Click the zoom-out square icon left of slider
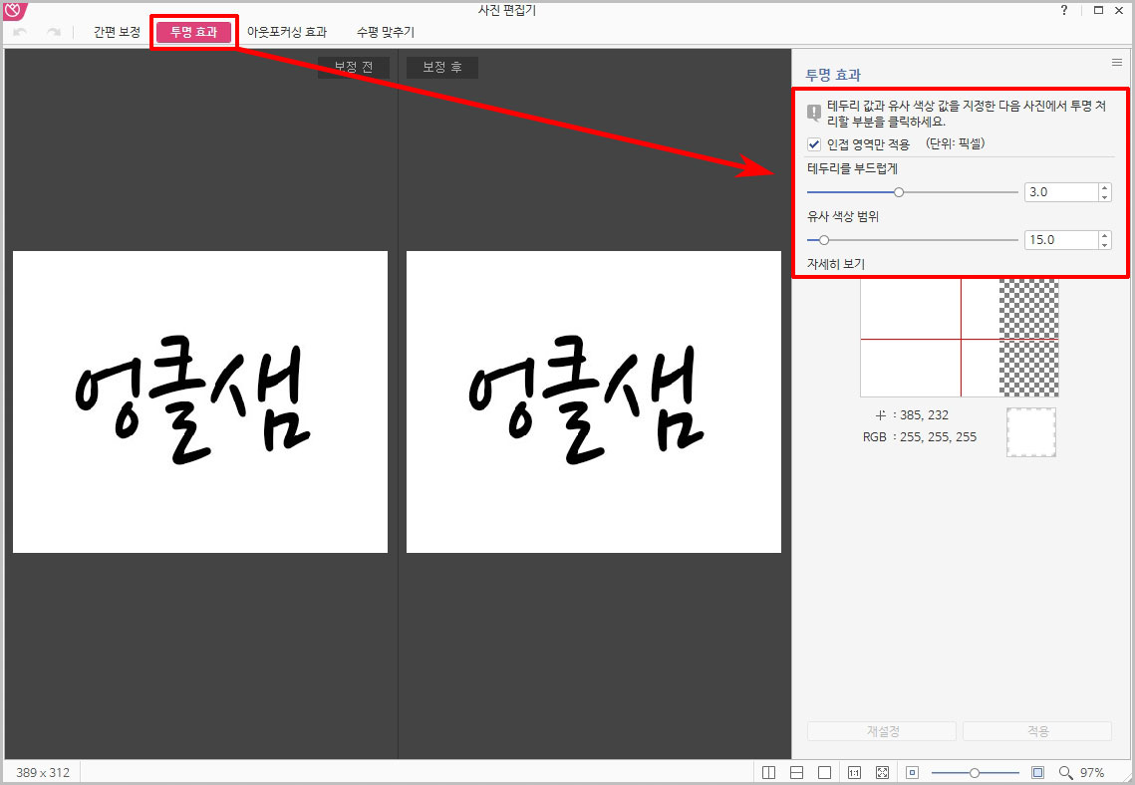This screenshot has width=1135, height=785. 911,771
